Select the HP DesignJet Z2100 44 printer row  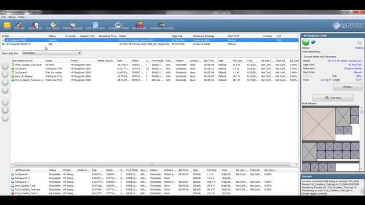pos(150,44)
